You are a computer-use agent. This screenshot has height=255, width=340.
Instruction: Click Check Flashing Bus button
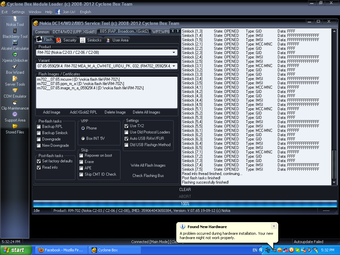(148, 176)
